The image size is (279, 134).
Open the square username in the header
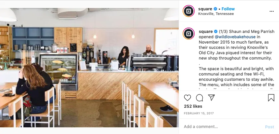[205, 9]
